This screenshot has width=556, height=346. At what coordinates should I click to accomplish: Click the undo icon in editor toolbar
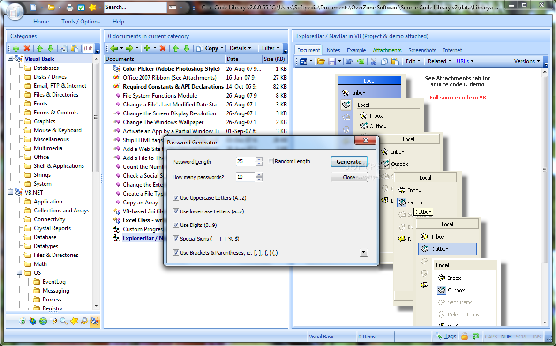click(349, 61)
